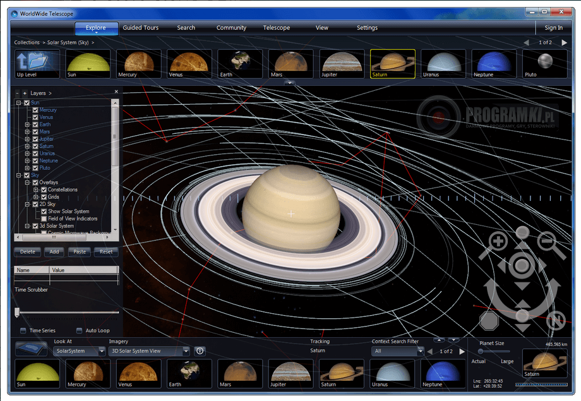This screenshot has width=581, height=401.
Task: Uncheck the Venus layer
Action: [35, 117]
